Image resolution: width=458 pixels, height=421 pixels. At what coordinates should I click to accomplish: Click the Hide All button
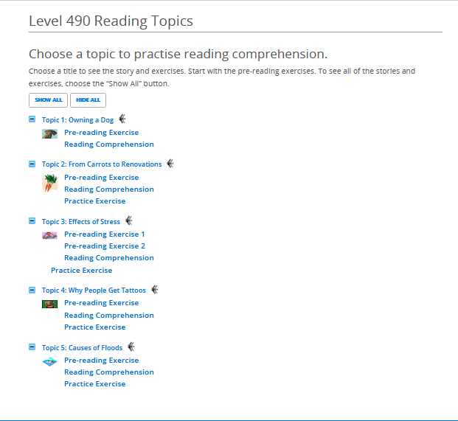pyautogui.click(x=88, y=100)
